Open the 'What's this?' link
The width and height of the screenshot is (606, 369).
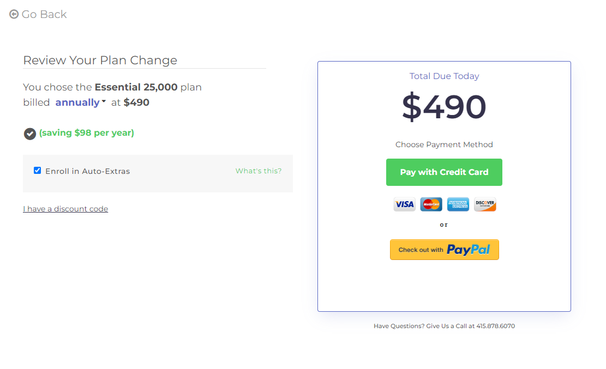[x=259, y=171]
